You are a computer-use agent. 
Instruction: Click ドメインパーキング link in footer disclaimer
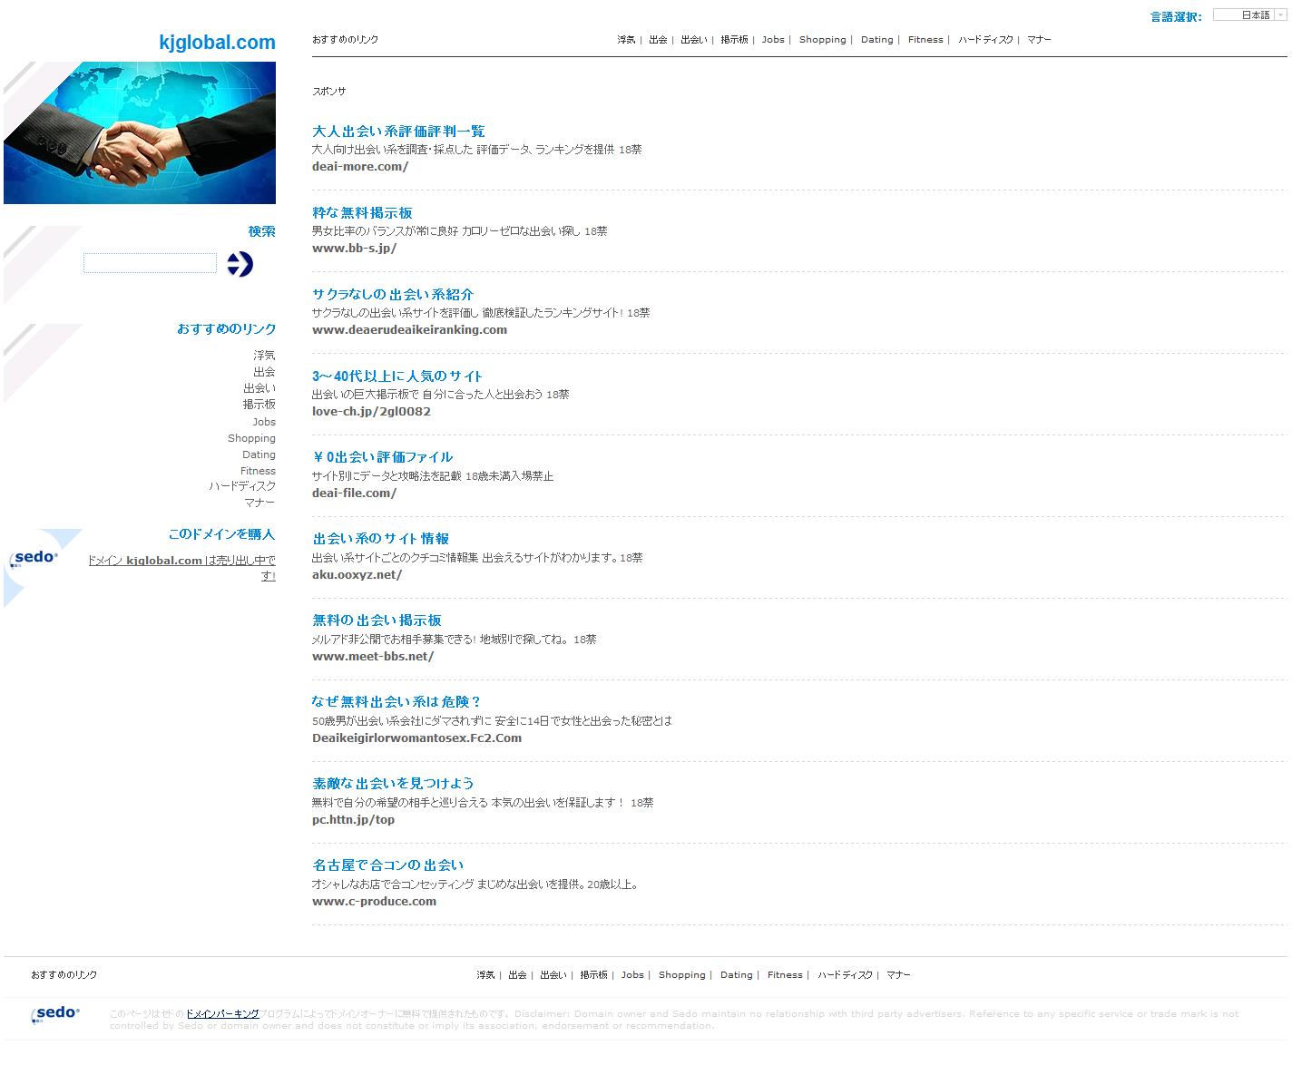tap(222, 1014)
